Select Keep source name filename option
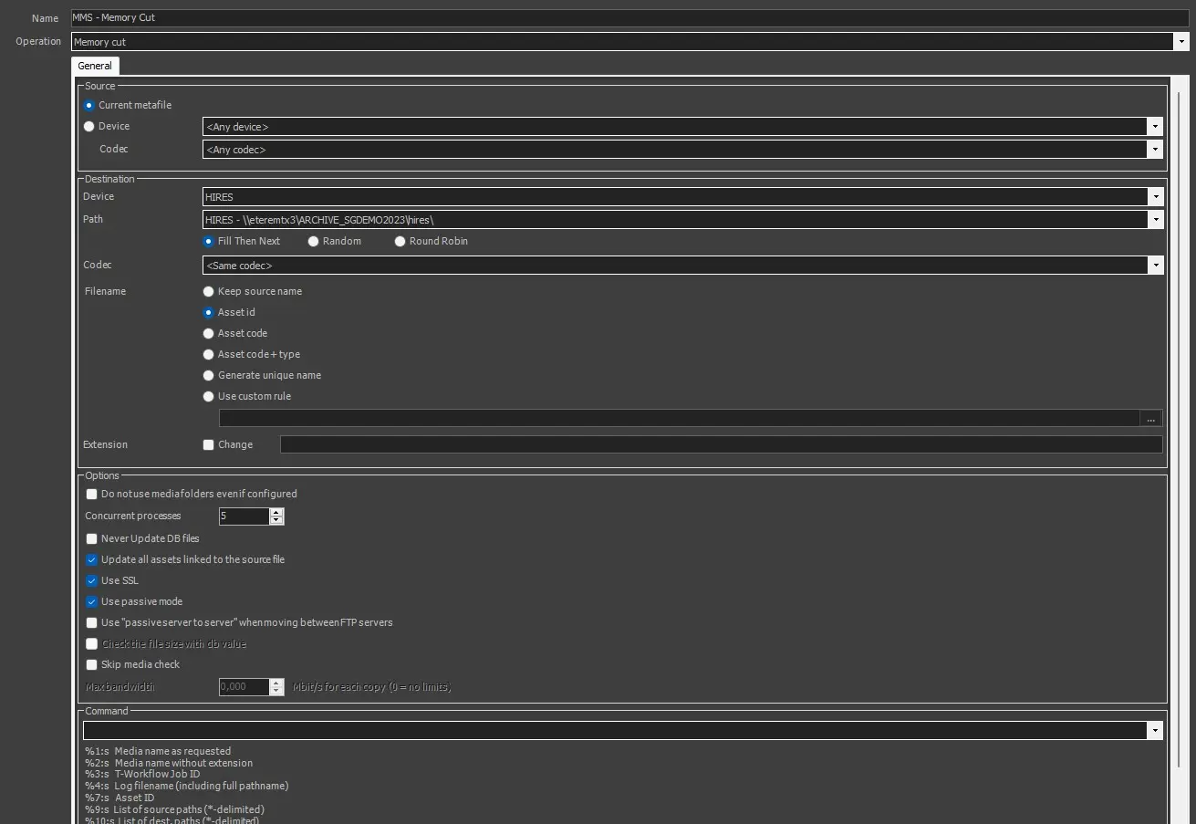 pos(209,292)
